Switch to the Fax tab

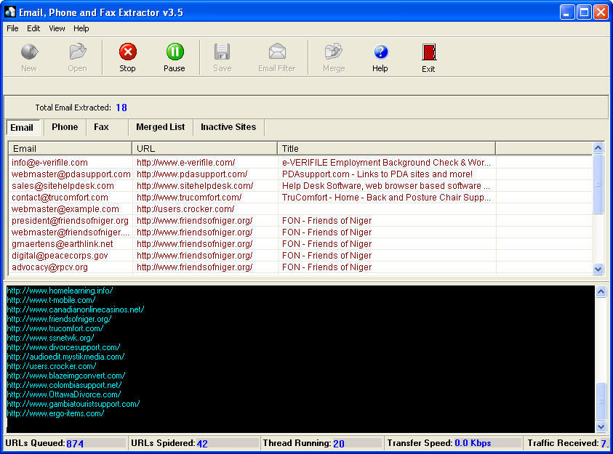pyautogui.click(x=100, y=126)
